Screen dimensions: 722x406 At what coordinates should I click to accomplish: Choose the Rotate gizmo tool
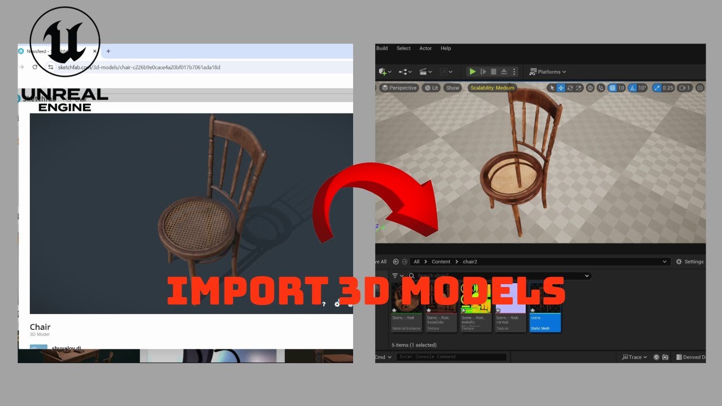click(570, 88)
